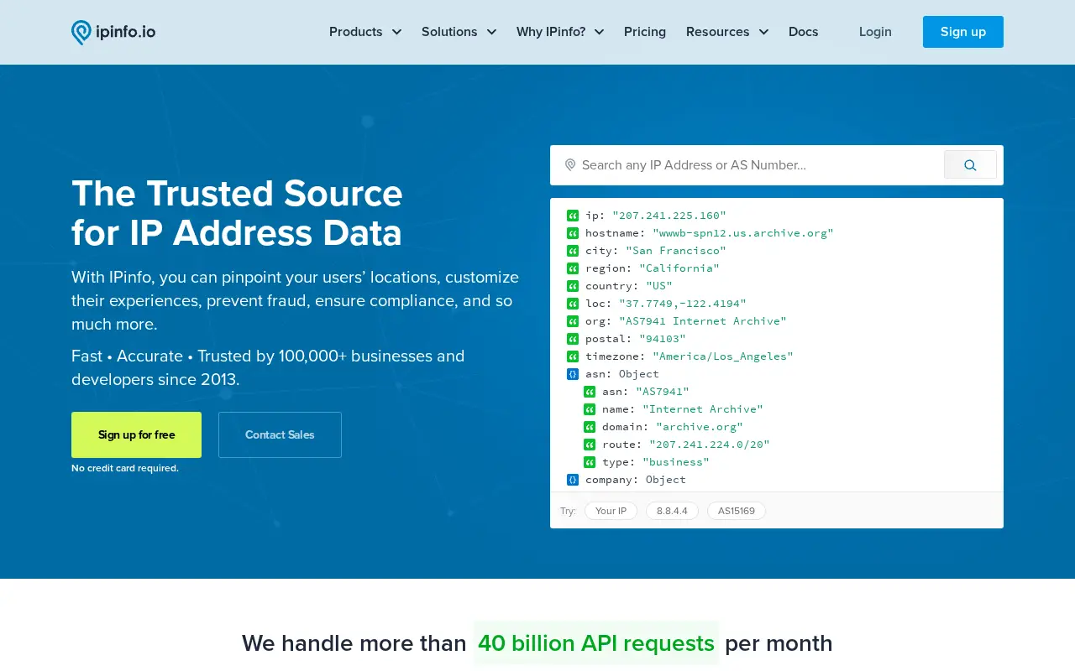Screen dimensions: 1075x671
Task: Click the string icon beside country
Action: 573,286
